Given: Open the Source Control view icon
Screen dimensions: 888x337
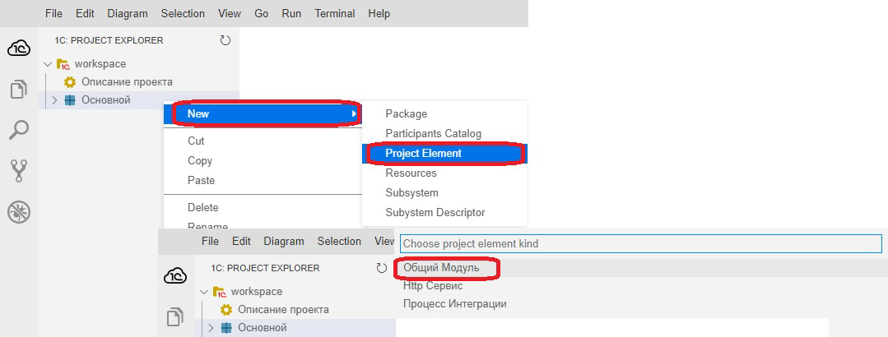Looking at the screenshot, I should coord(19,171).
